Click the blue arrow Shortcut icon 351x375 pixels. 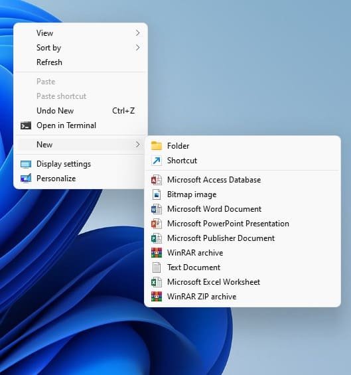157,161
